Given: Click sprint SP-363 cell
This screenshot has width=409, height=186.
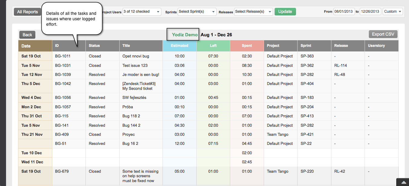Looking at the screenshot, I should [307, 56].
